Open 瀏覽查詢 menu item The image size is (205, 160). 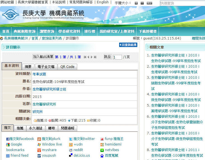(47, 31)
